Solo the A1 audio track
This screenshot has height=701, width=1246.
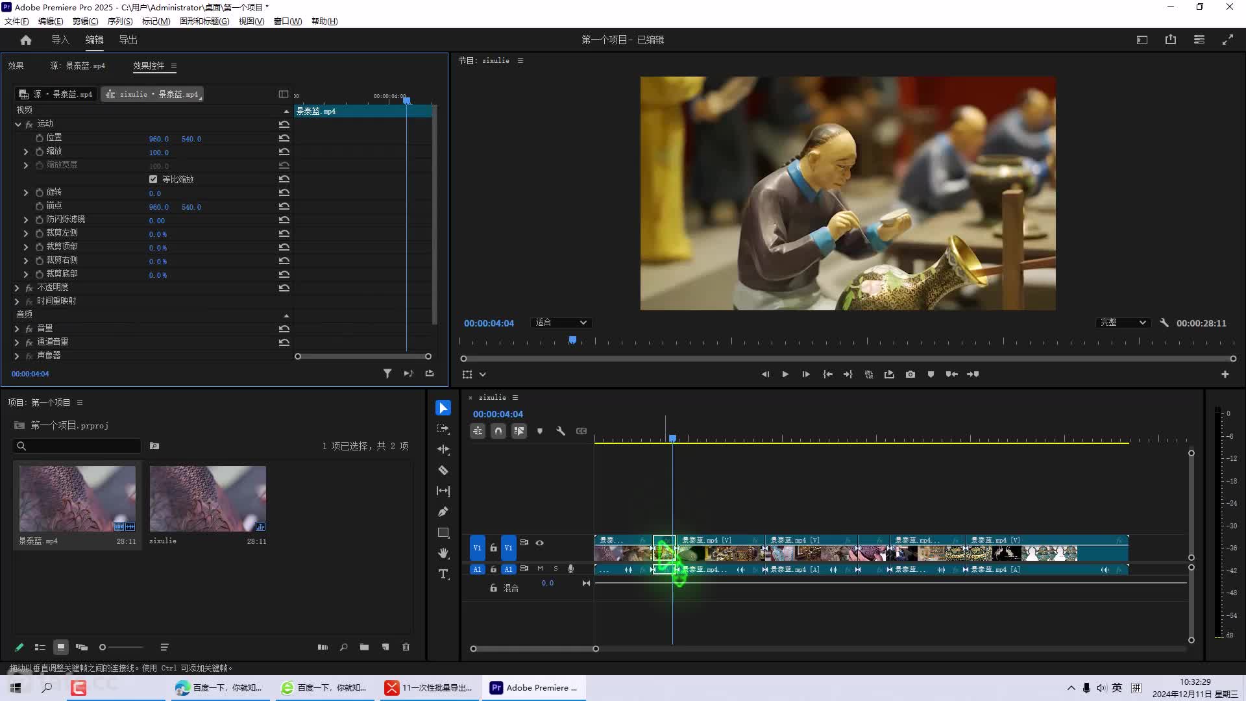tap(556, 569)
